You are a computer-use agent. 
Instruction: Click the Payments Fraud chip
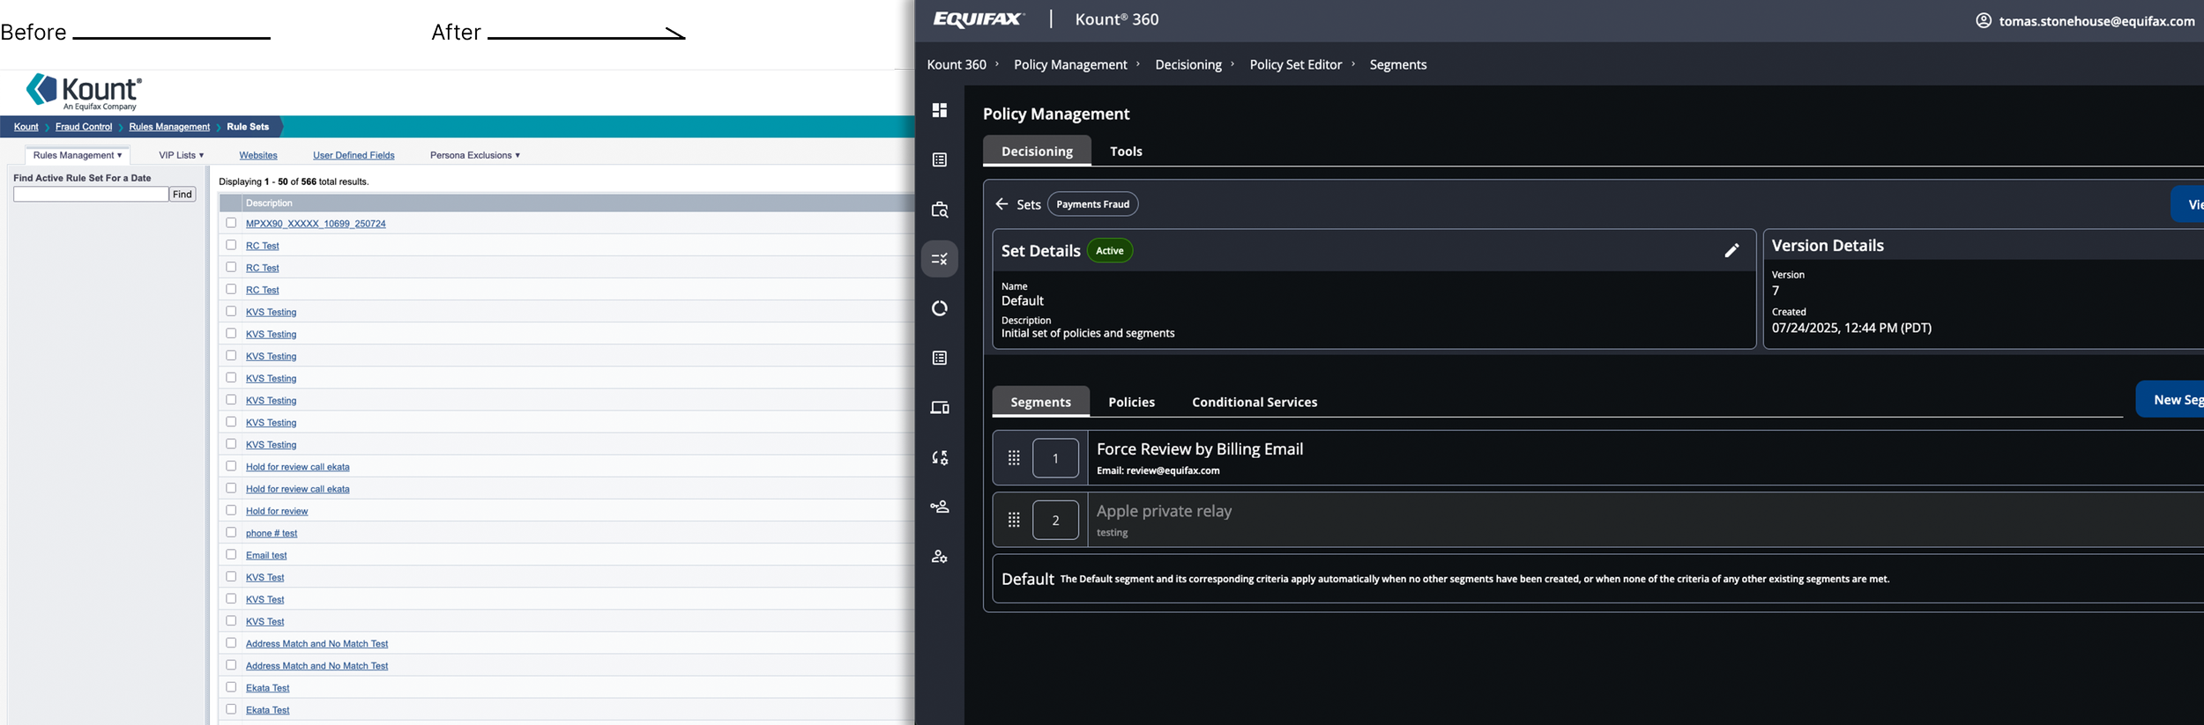click(x=1092, y=203)
